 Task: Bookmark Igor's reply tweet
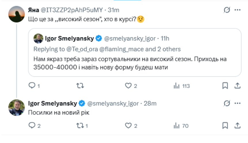tap(225, 125)
